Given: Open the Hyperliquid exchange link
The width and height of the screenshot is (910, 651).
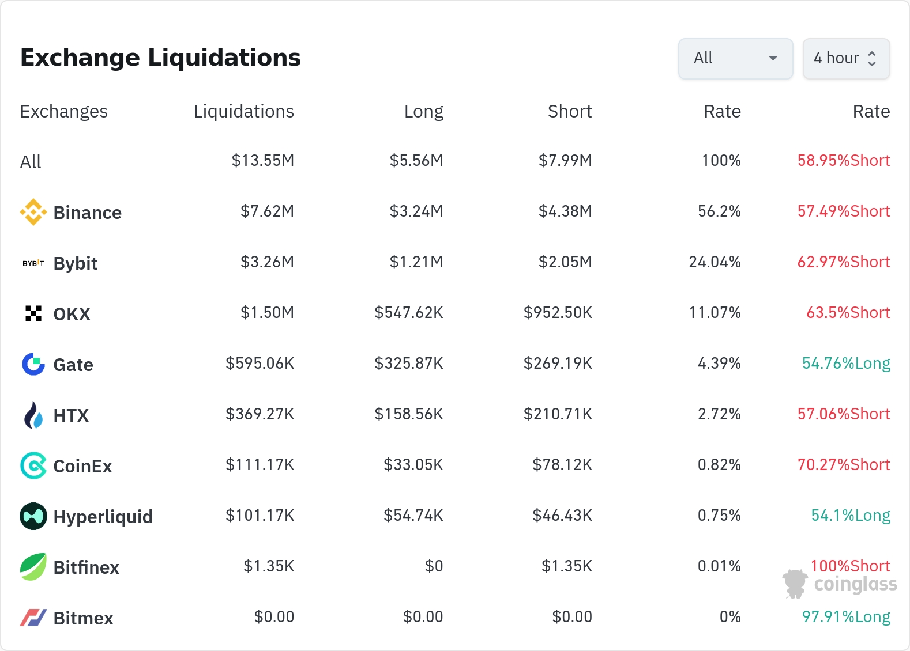Looking at the screenshot, I should click(103, 517).
